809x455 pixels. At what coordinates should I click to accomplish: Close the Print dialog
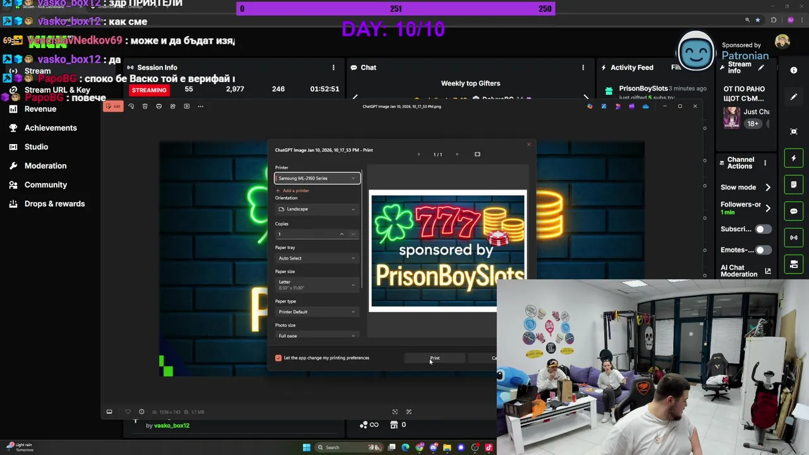tap(529, 145)
